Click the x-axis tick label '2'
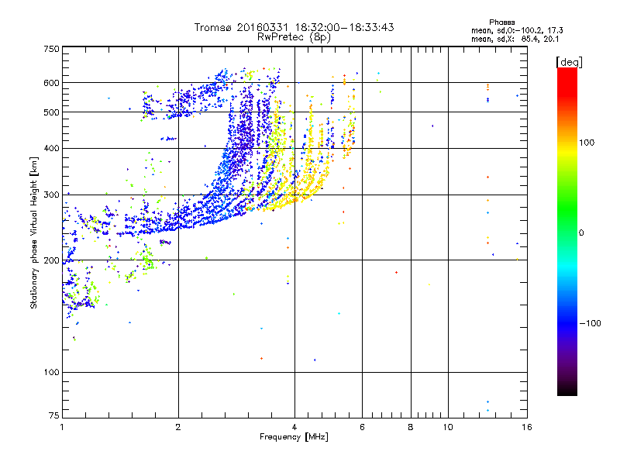 tap(178, 427)
